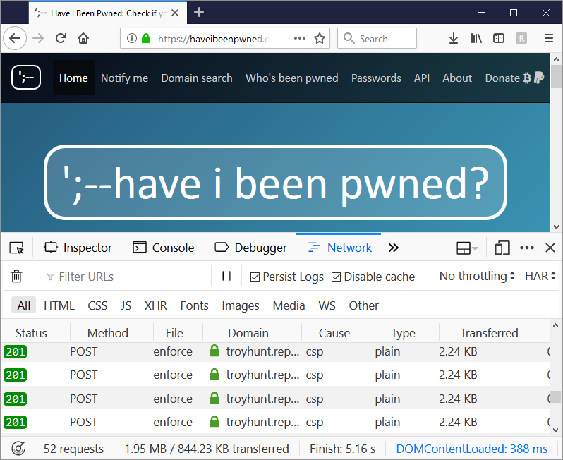Open Who's been pwned link

pos(292,78)
